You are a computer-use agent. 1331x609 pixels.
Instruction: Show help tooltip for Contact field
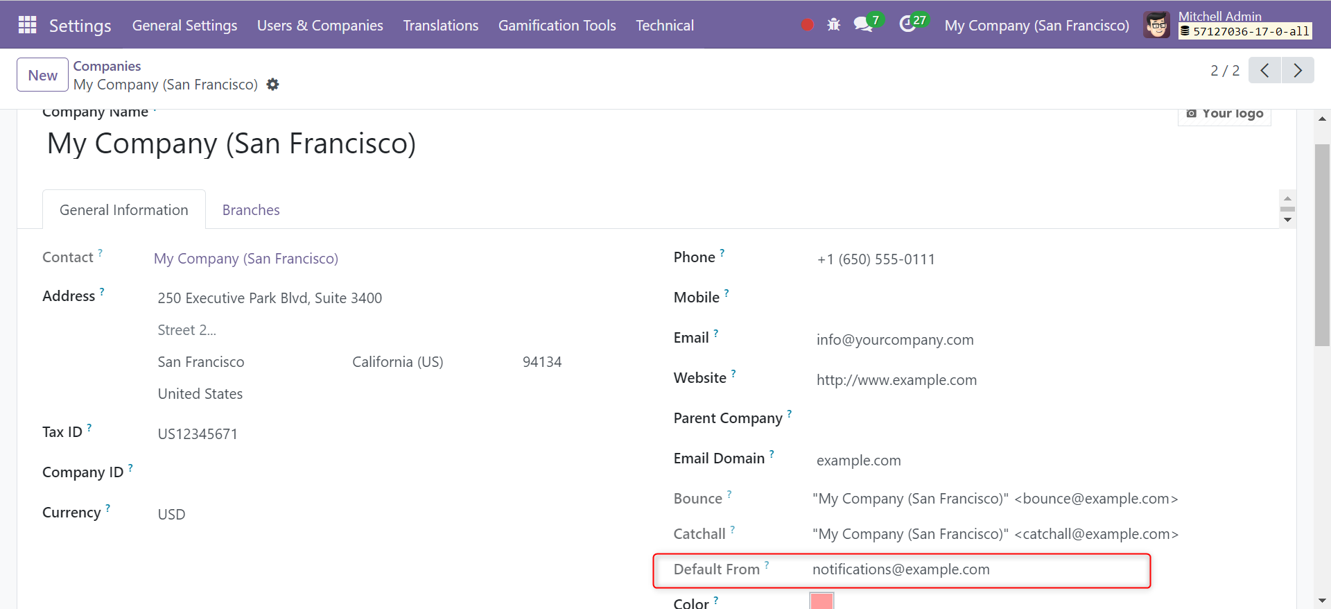point(101,253)
